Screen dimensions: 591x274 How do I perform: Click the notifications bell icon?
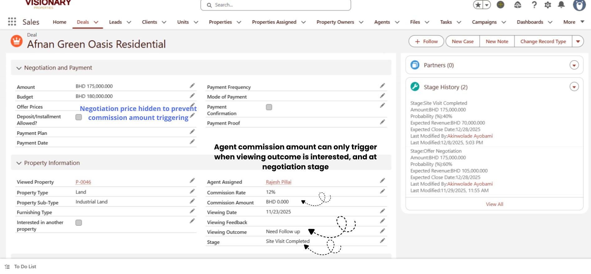[x=561, y=5]
